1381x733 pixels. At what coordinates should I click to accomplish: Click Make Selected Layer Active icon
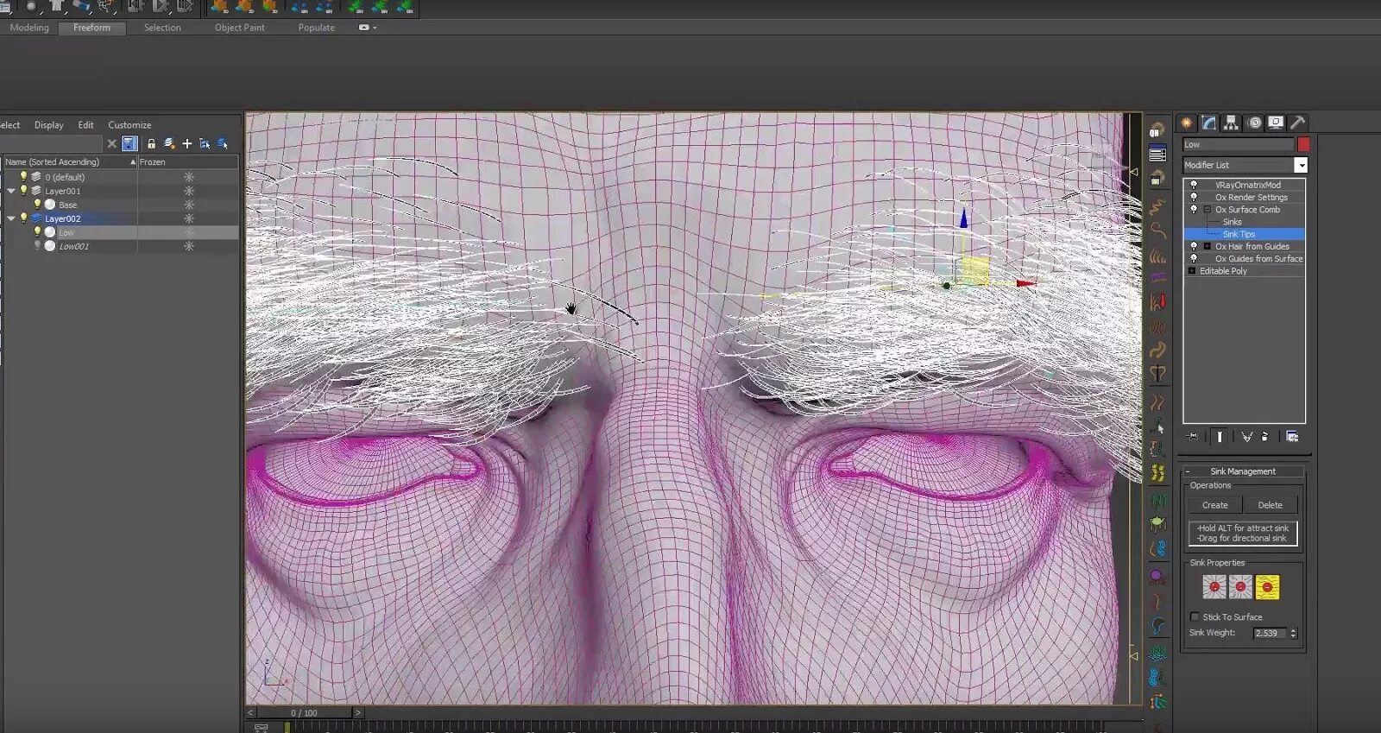223,143
